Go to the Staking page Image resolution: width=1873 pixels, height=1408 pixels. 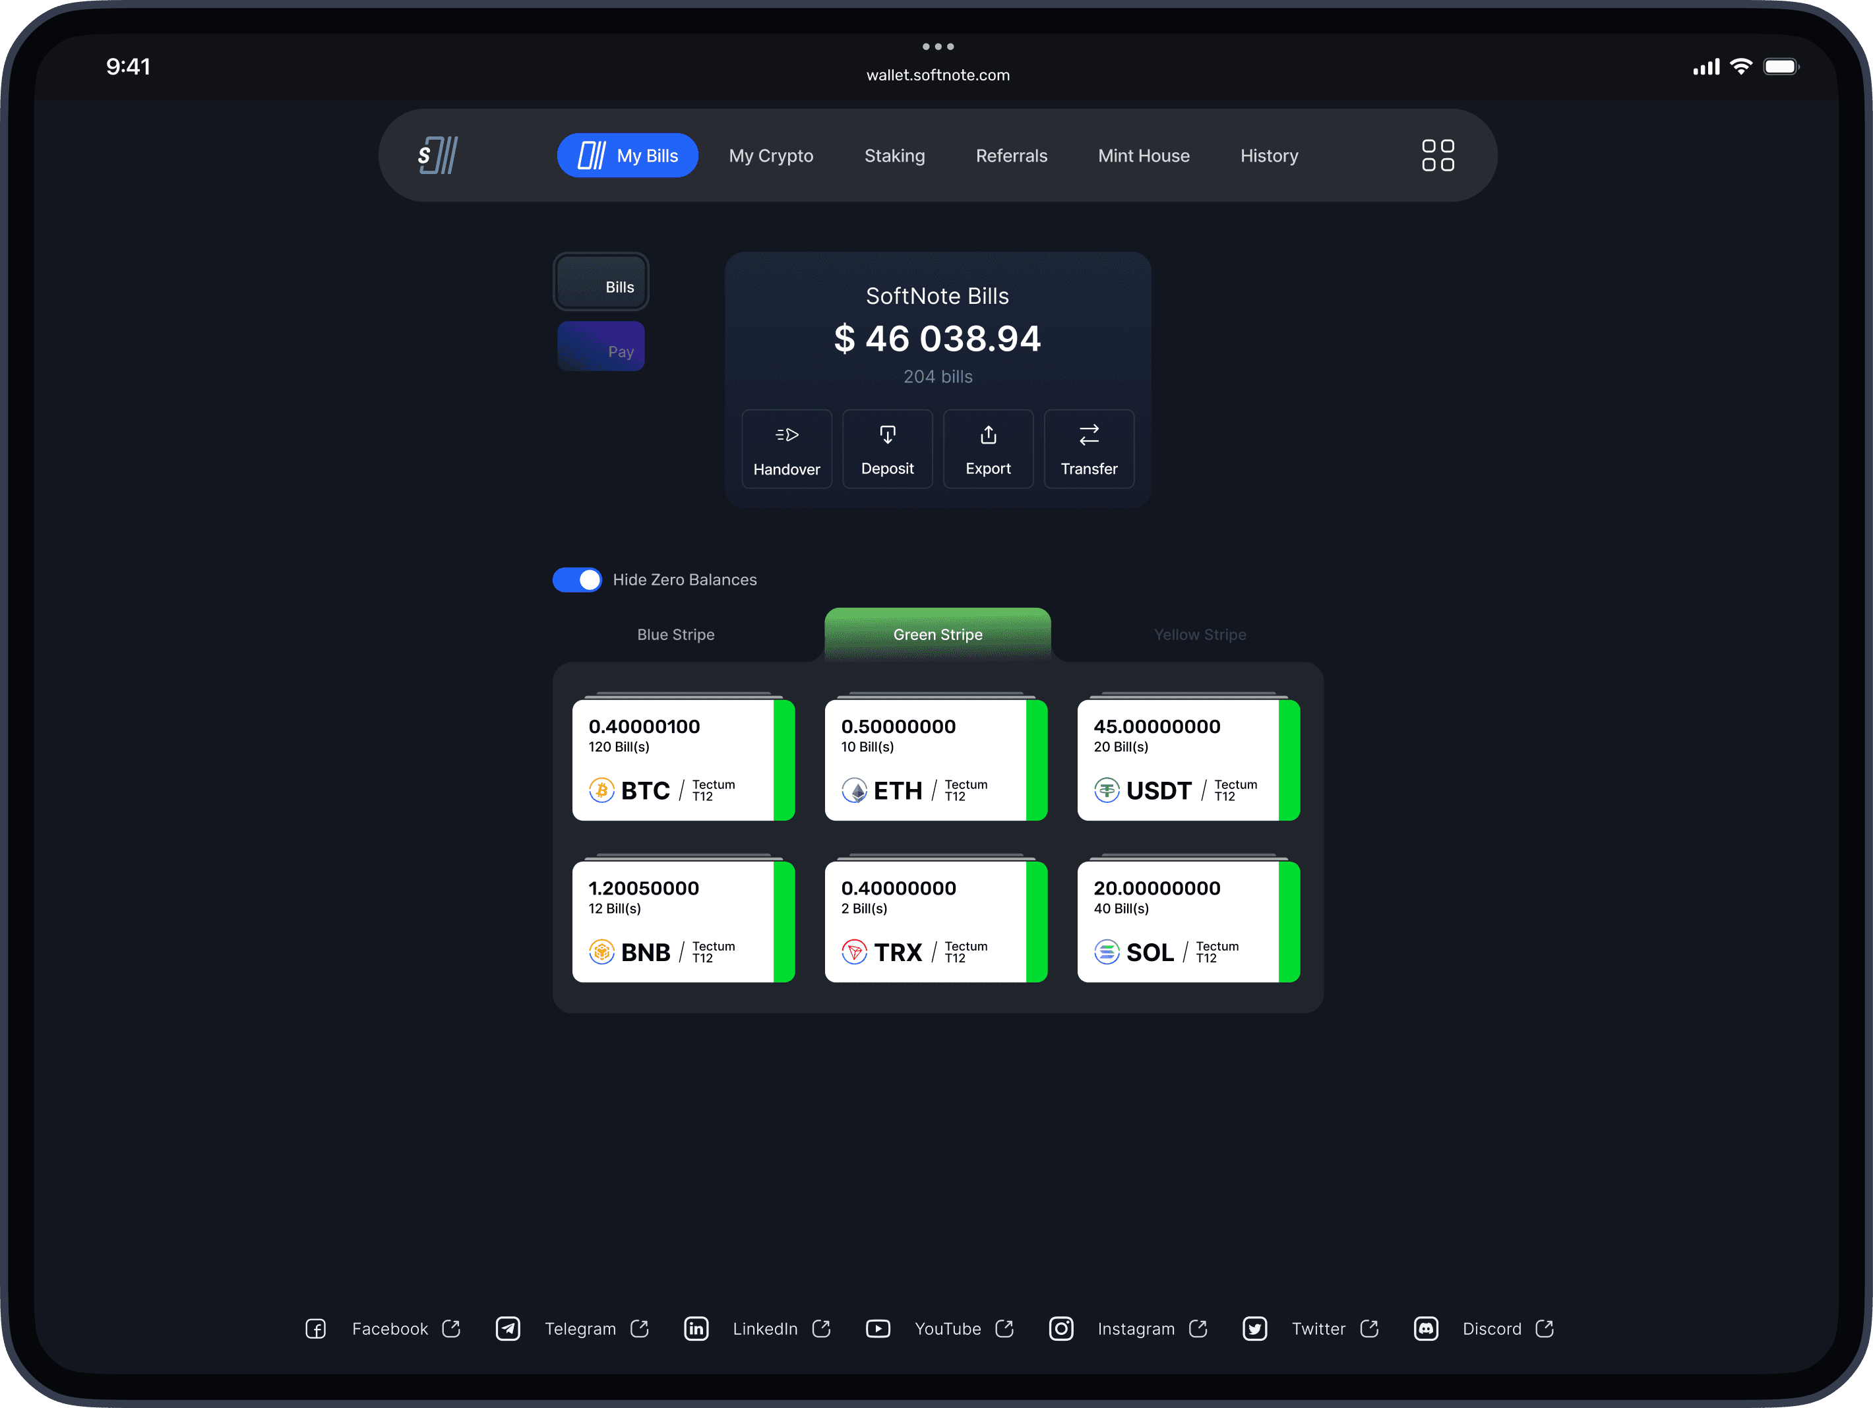click(894, 156)
